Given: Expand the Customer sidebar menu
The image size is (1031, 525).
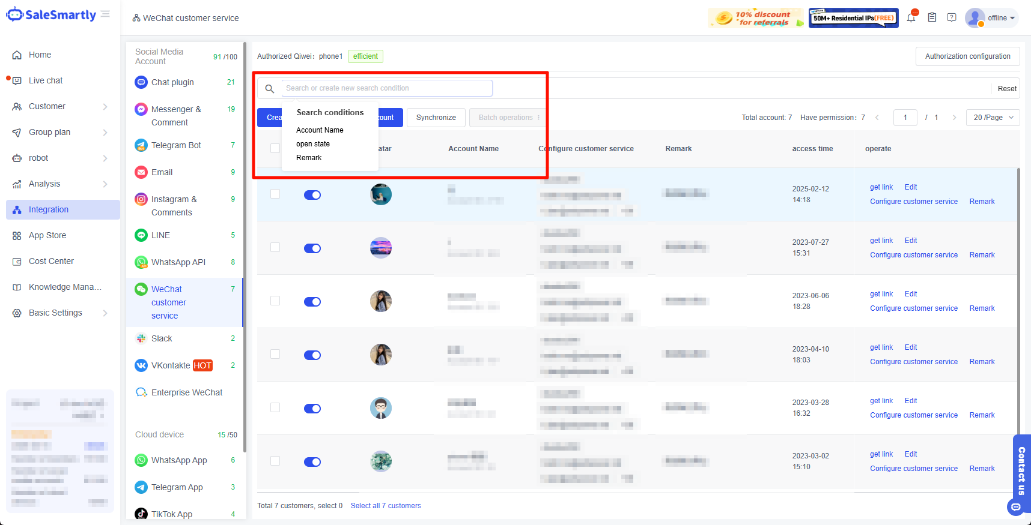Looking at the screenshot, I should pyautogui.click(x=59, y=106).
